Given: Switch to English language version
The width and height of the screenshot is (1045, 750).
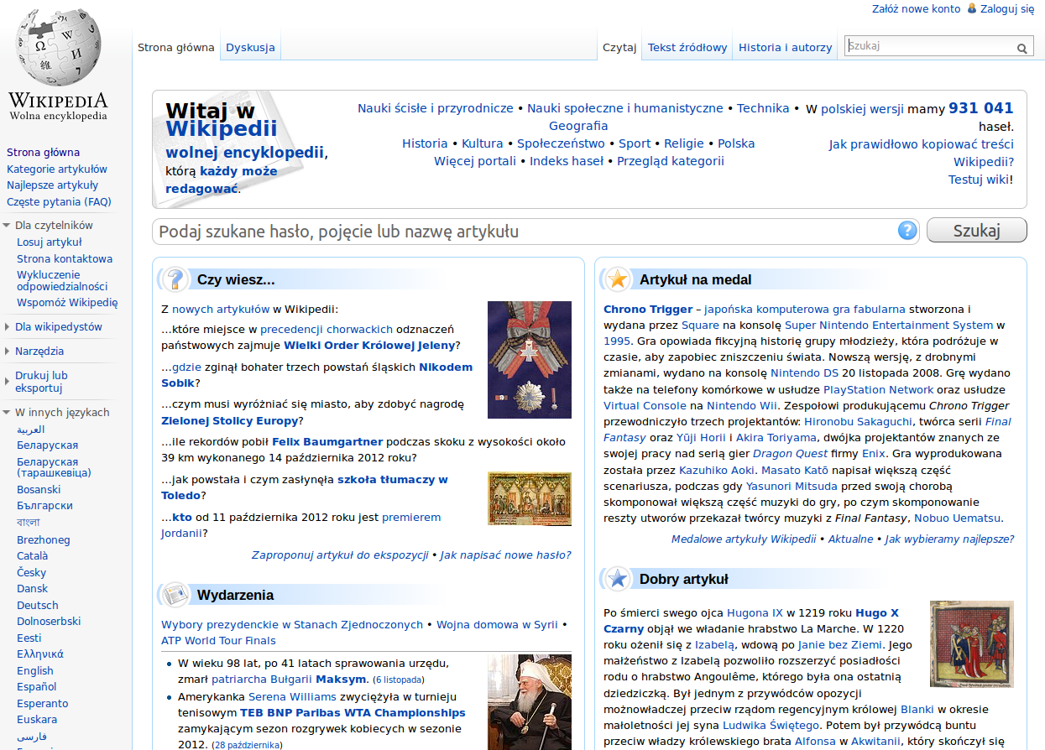Looking at the screenshot, I should [35, 670].
